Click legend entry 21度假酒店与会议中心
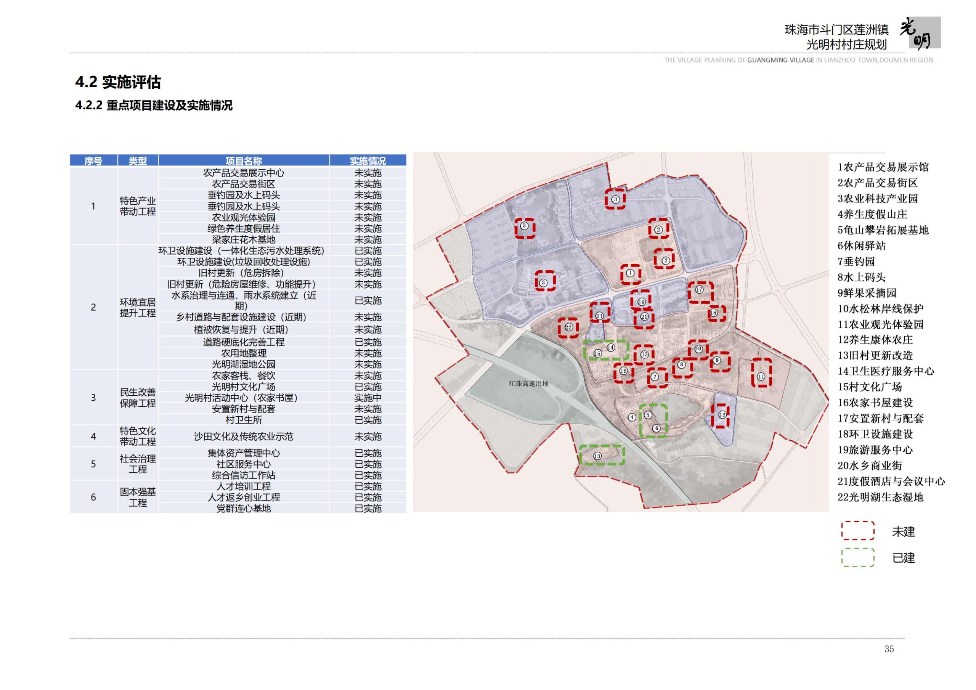This screenshot has width=976, height=690. (891, 481)
